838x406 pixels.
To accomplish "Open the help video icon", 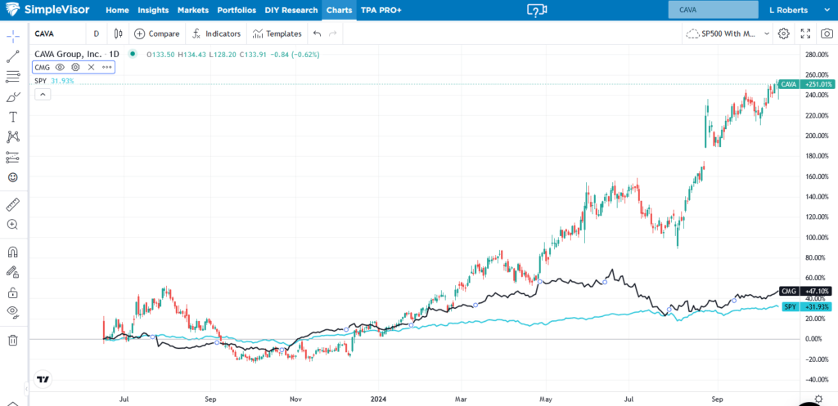I will pyautogui.click(x=537, y=10).
